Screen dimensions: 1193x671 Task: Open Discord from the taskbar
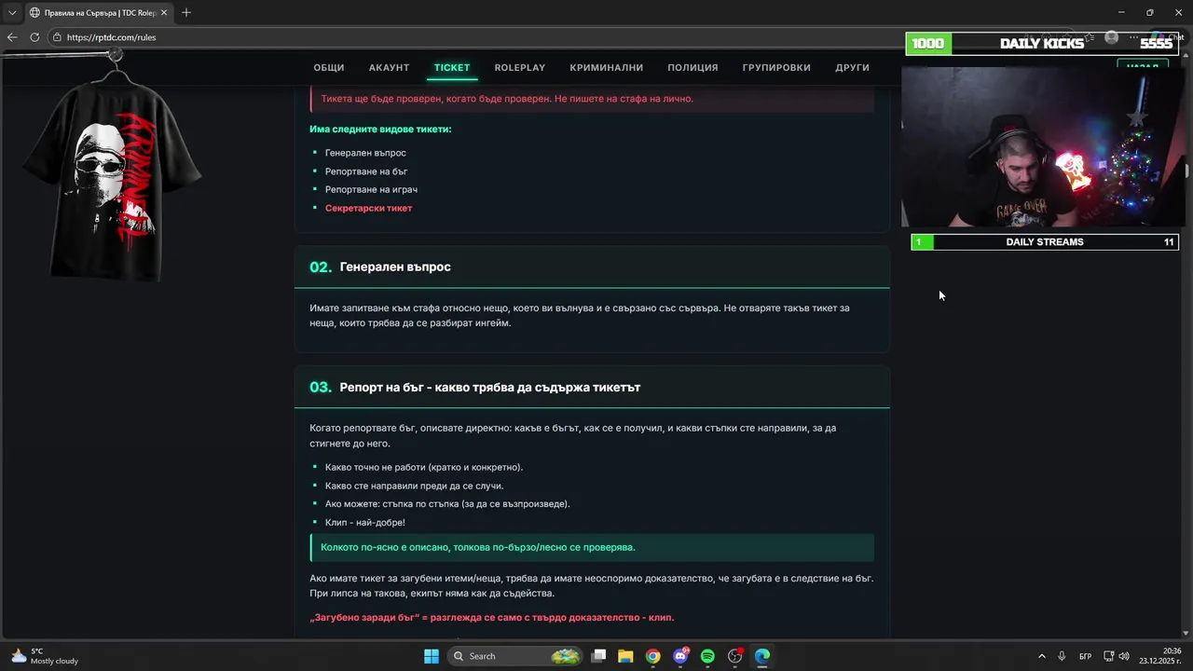680,656
